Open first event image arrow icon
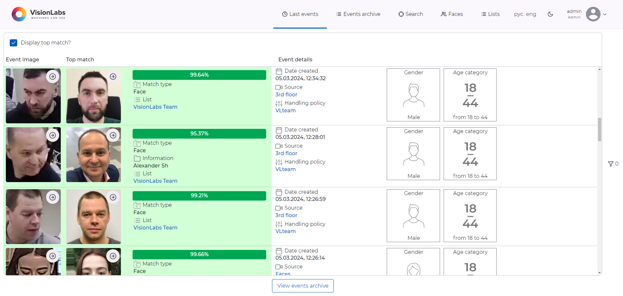 pyautogui.click(x=53, y=77)
